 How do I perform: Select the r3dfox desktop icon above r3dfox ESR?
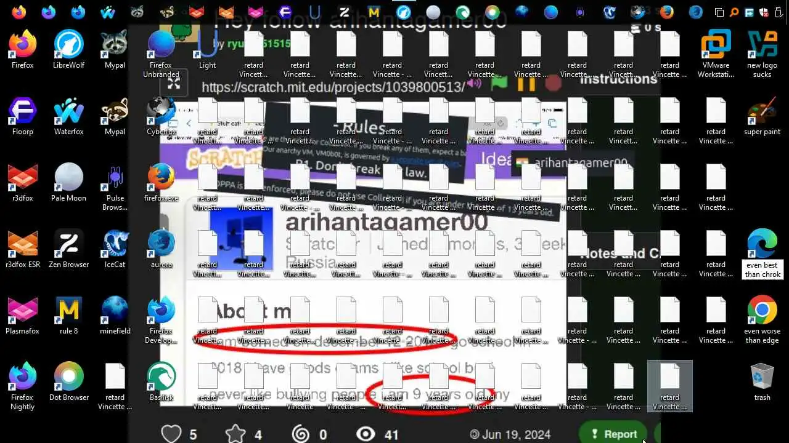pos(23,182)
